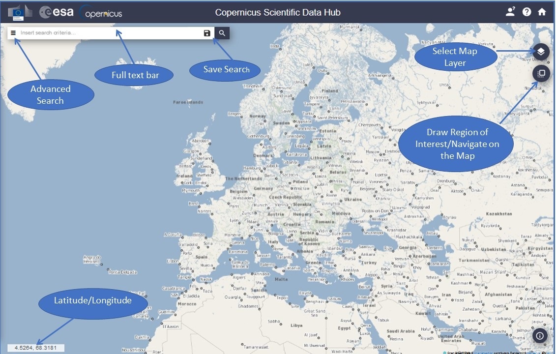Image resolution: width=556 pixels, height=354 pixels.
Task: Open the Advanced Search hamburger menu
Action: [x=13, y=33]
